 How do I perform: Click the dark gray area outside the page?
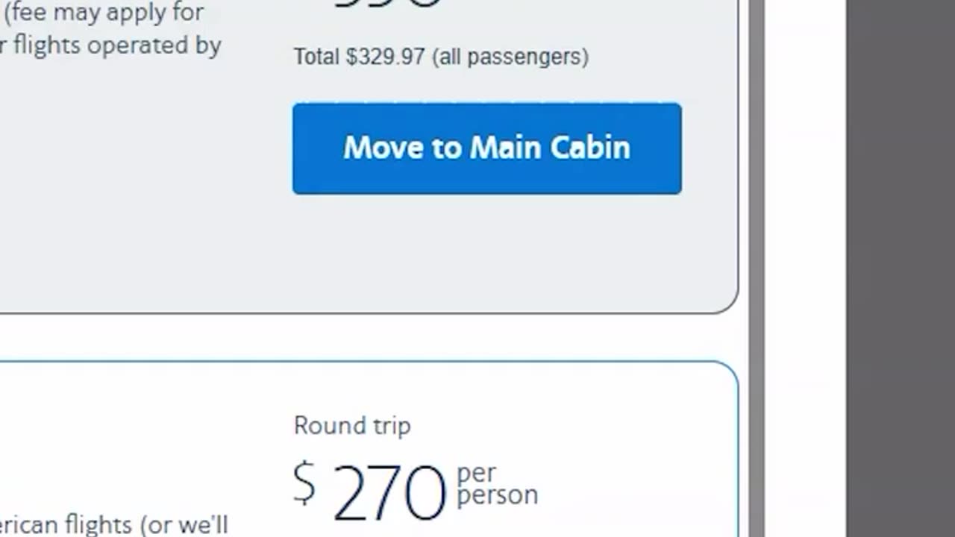[900, 268]
